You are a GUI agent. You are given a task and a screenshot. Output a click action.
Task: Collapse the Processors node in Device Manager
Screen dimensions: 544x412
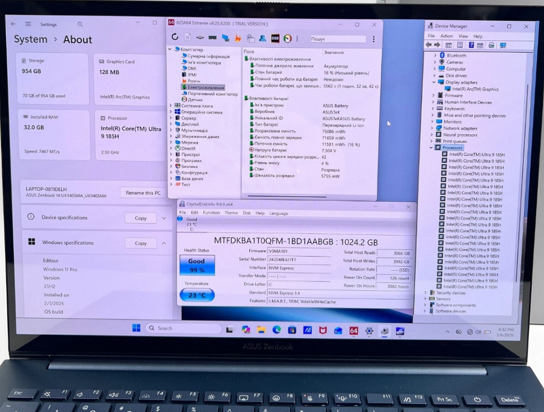[431, 148]
